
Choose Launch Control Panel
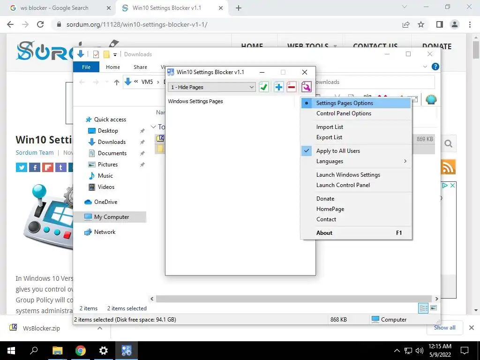point(356,185)
